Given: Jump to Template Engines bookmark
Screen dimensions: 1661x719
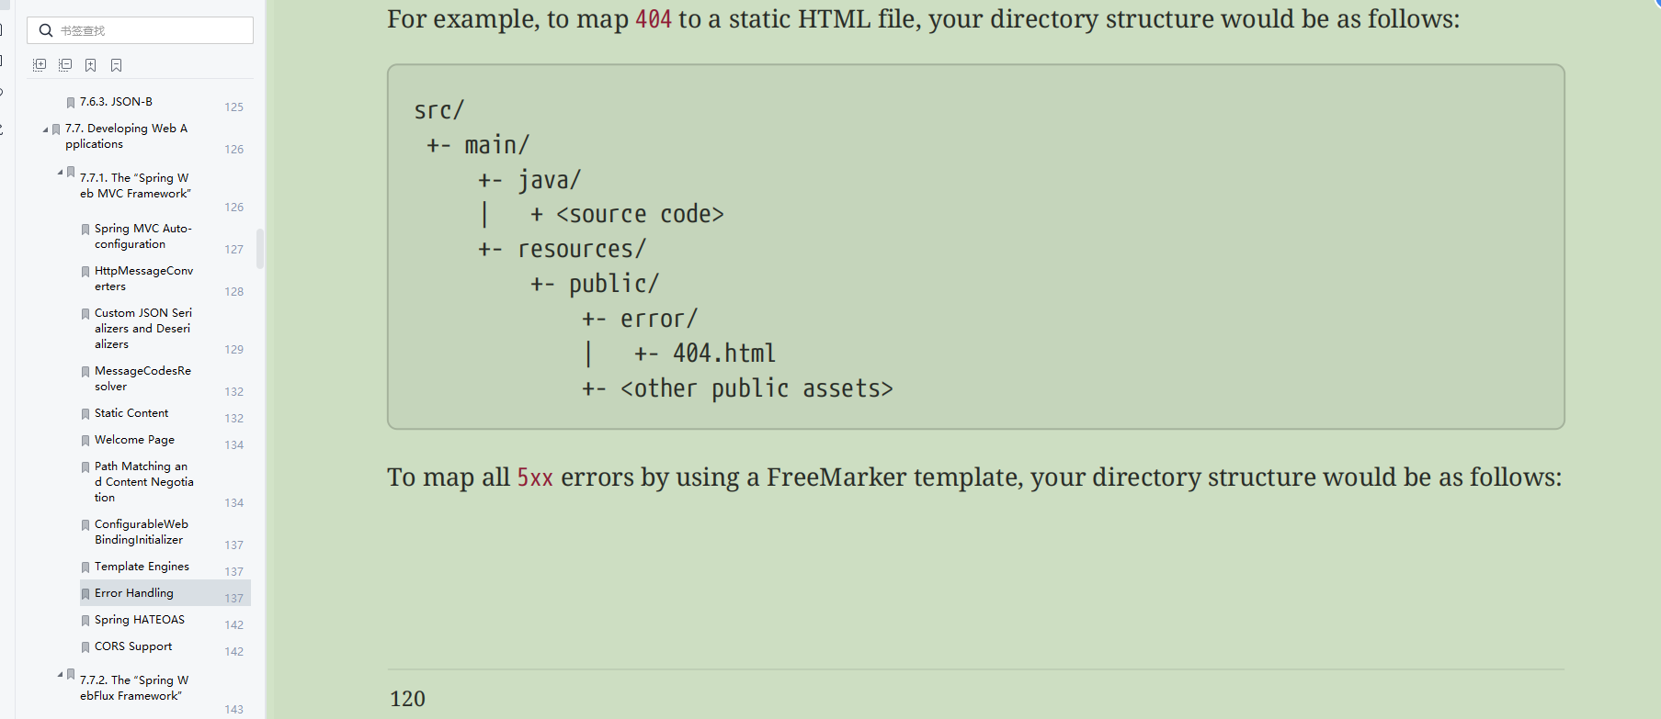Looking at the screenshot, I should coord(142,567).
